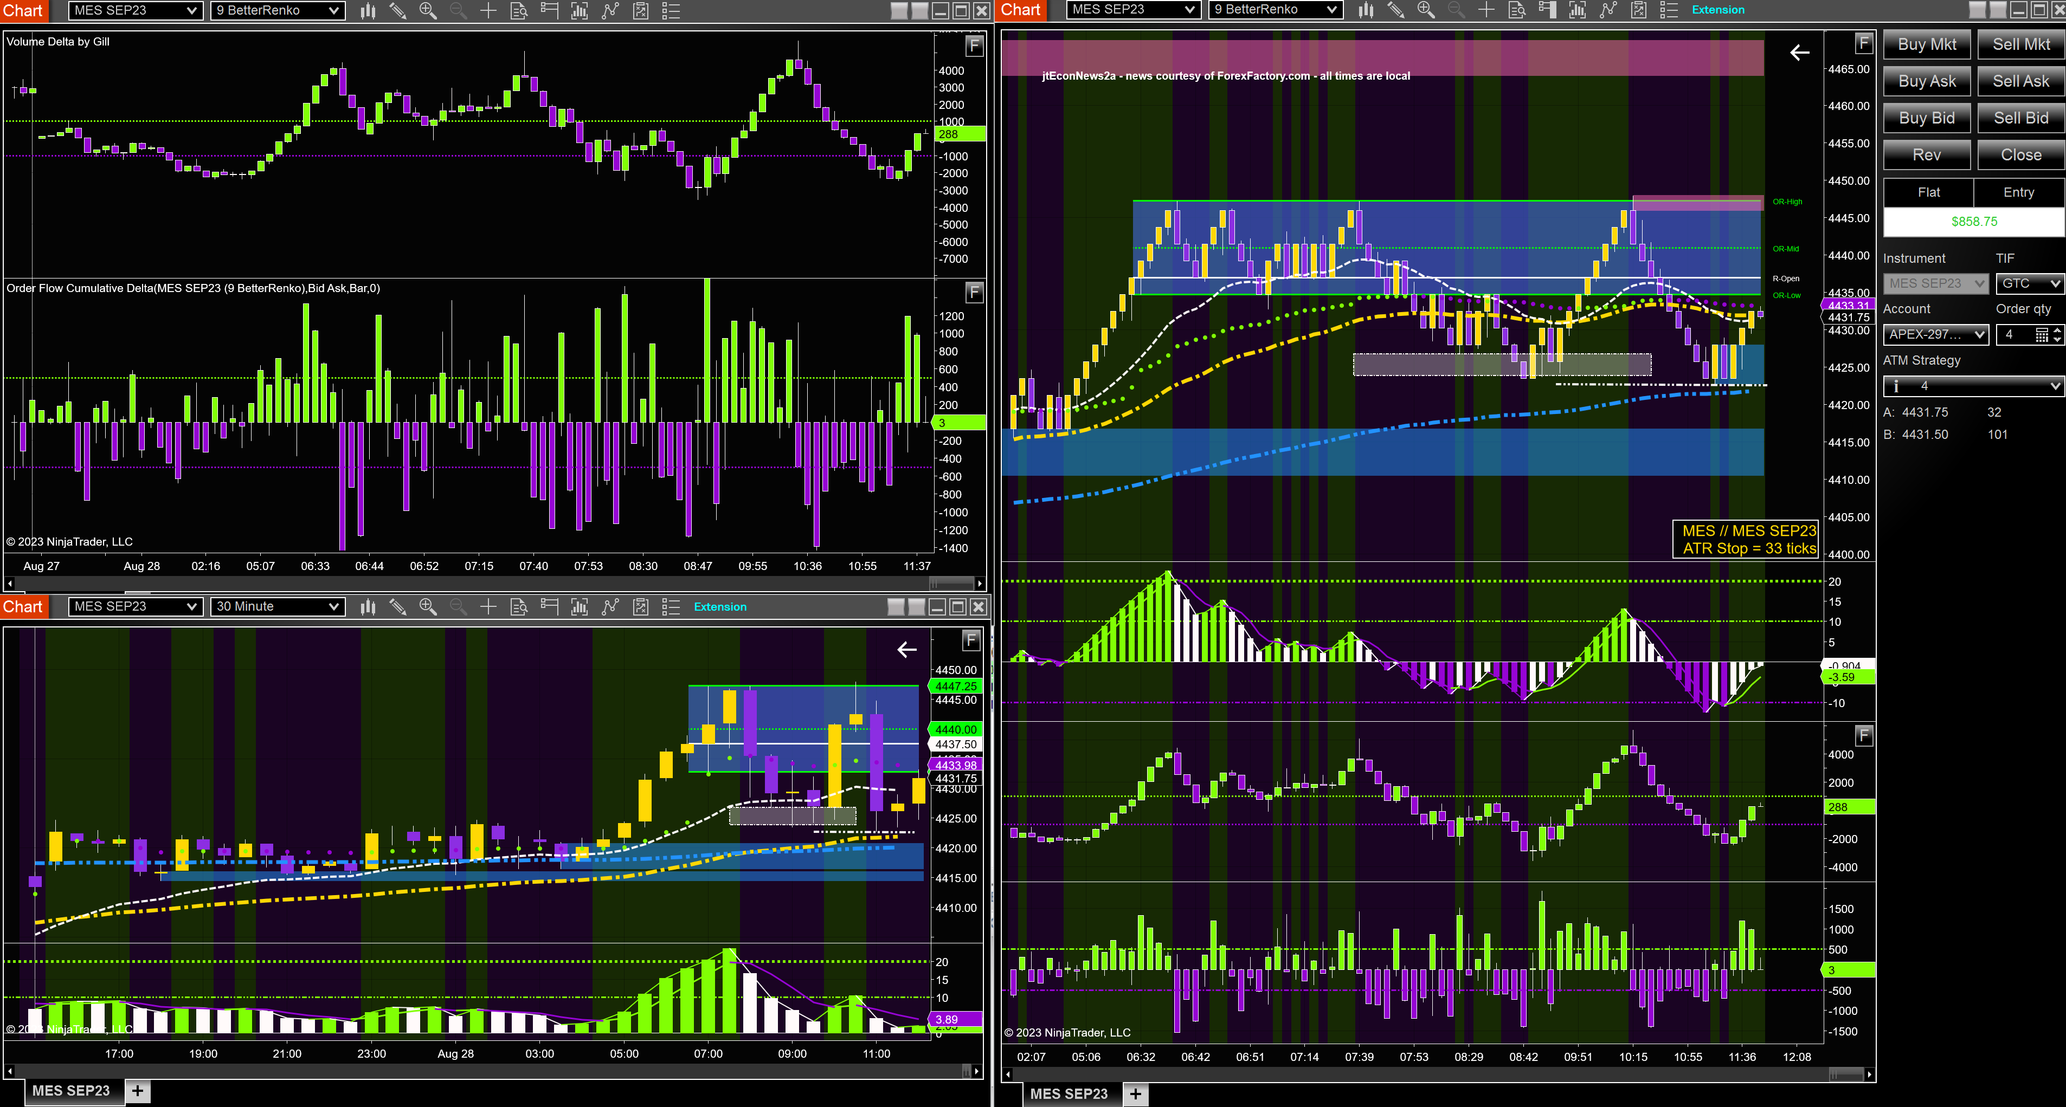Screen dimensions: 2066x1107
Task: Click the Buy Mkt button
Action: pos(1927,45)
